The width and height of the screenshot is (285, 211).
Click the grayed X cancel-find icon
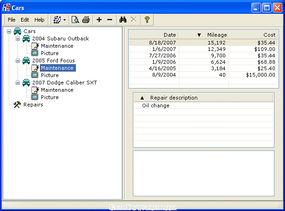[134, 19]
